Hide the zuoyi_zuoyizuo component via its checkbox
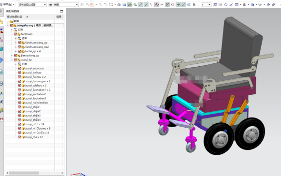The image size is (281, 176). (19, 69)
